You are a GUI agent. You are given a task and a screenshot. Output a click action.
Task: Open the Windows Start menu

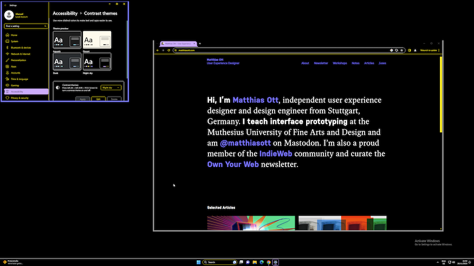click(198, 262)
